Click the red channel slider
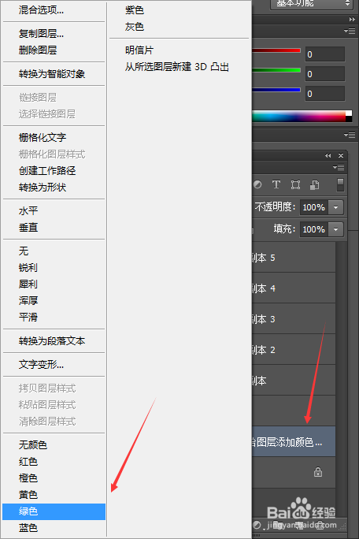The width and height of the screenshot is (359, 539). pos(276,50)
